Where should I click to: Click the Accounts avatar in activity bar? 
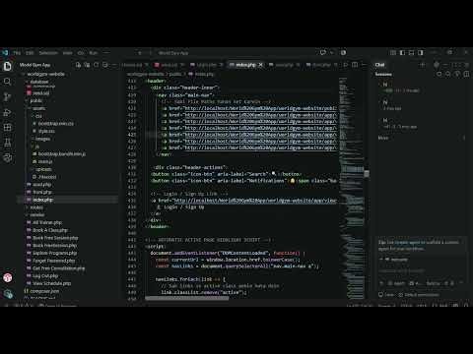coord(8,278)
